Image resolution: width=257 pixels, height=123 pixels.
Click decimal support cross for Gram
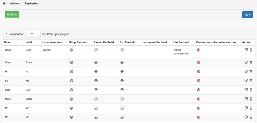(x=198, y=62)
